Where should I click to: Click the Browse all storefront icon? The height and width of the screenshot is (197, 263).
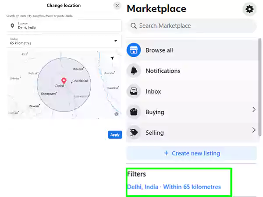134,50
